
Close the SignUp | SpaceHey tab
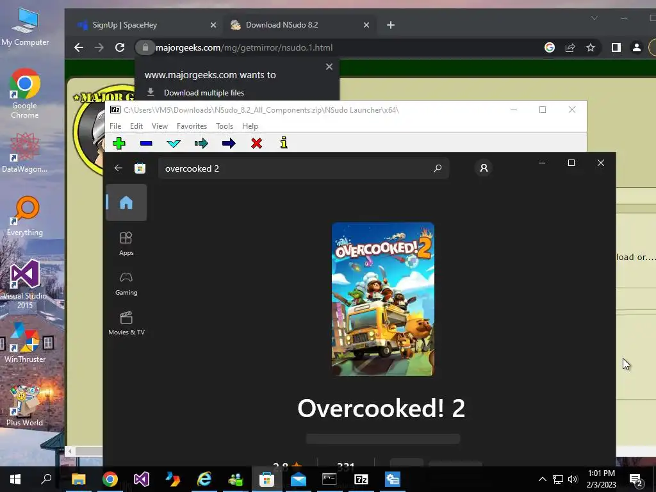click(213, 25)
